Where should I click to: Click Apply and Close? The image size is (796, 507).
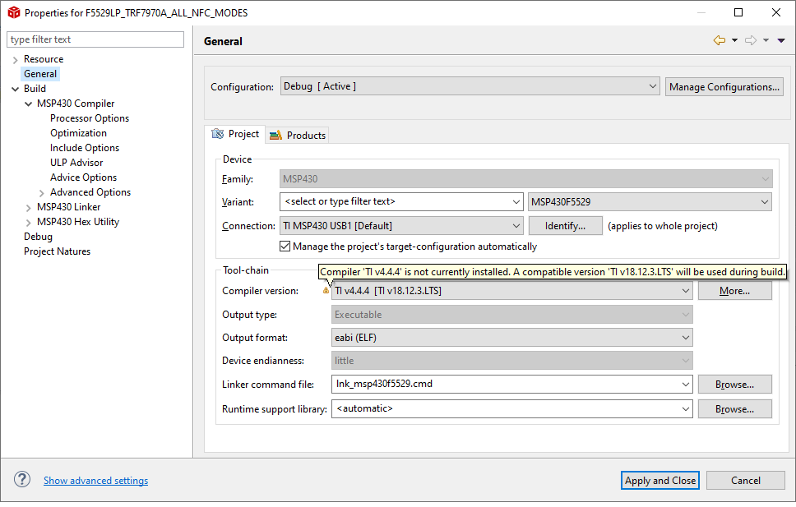(660, 480)
